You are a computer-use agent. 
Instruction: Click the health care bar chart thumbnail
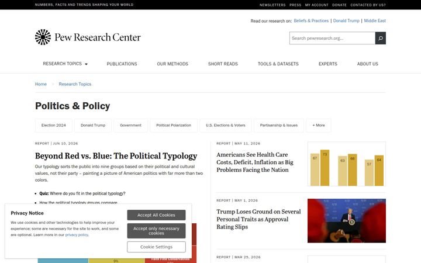click(347, 164)
